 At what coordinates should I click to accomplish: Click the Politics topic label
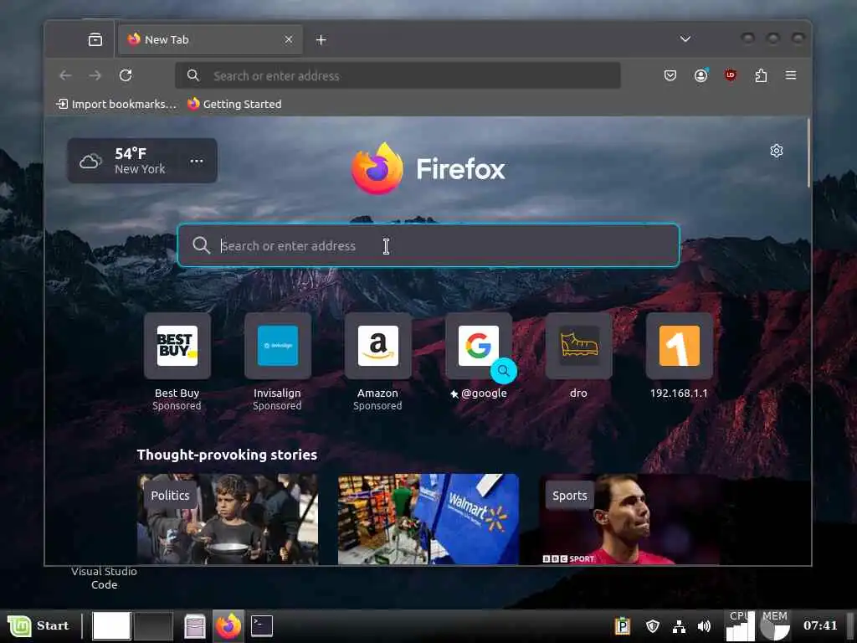click(x=170, y=496)
